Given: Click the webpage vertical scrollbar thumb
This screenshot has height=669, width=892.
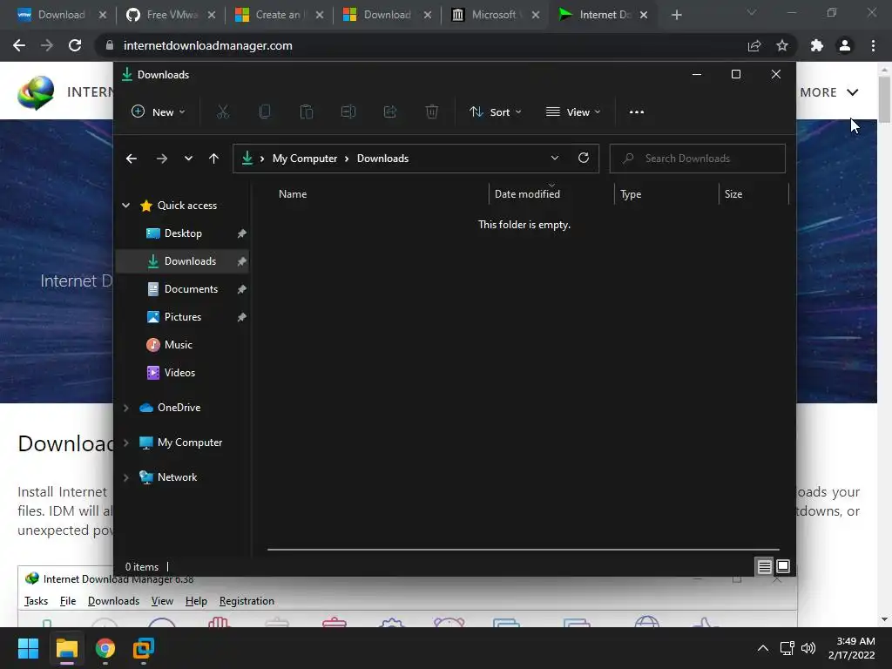Looking at the screenshot, I should [884, 99].
